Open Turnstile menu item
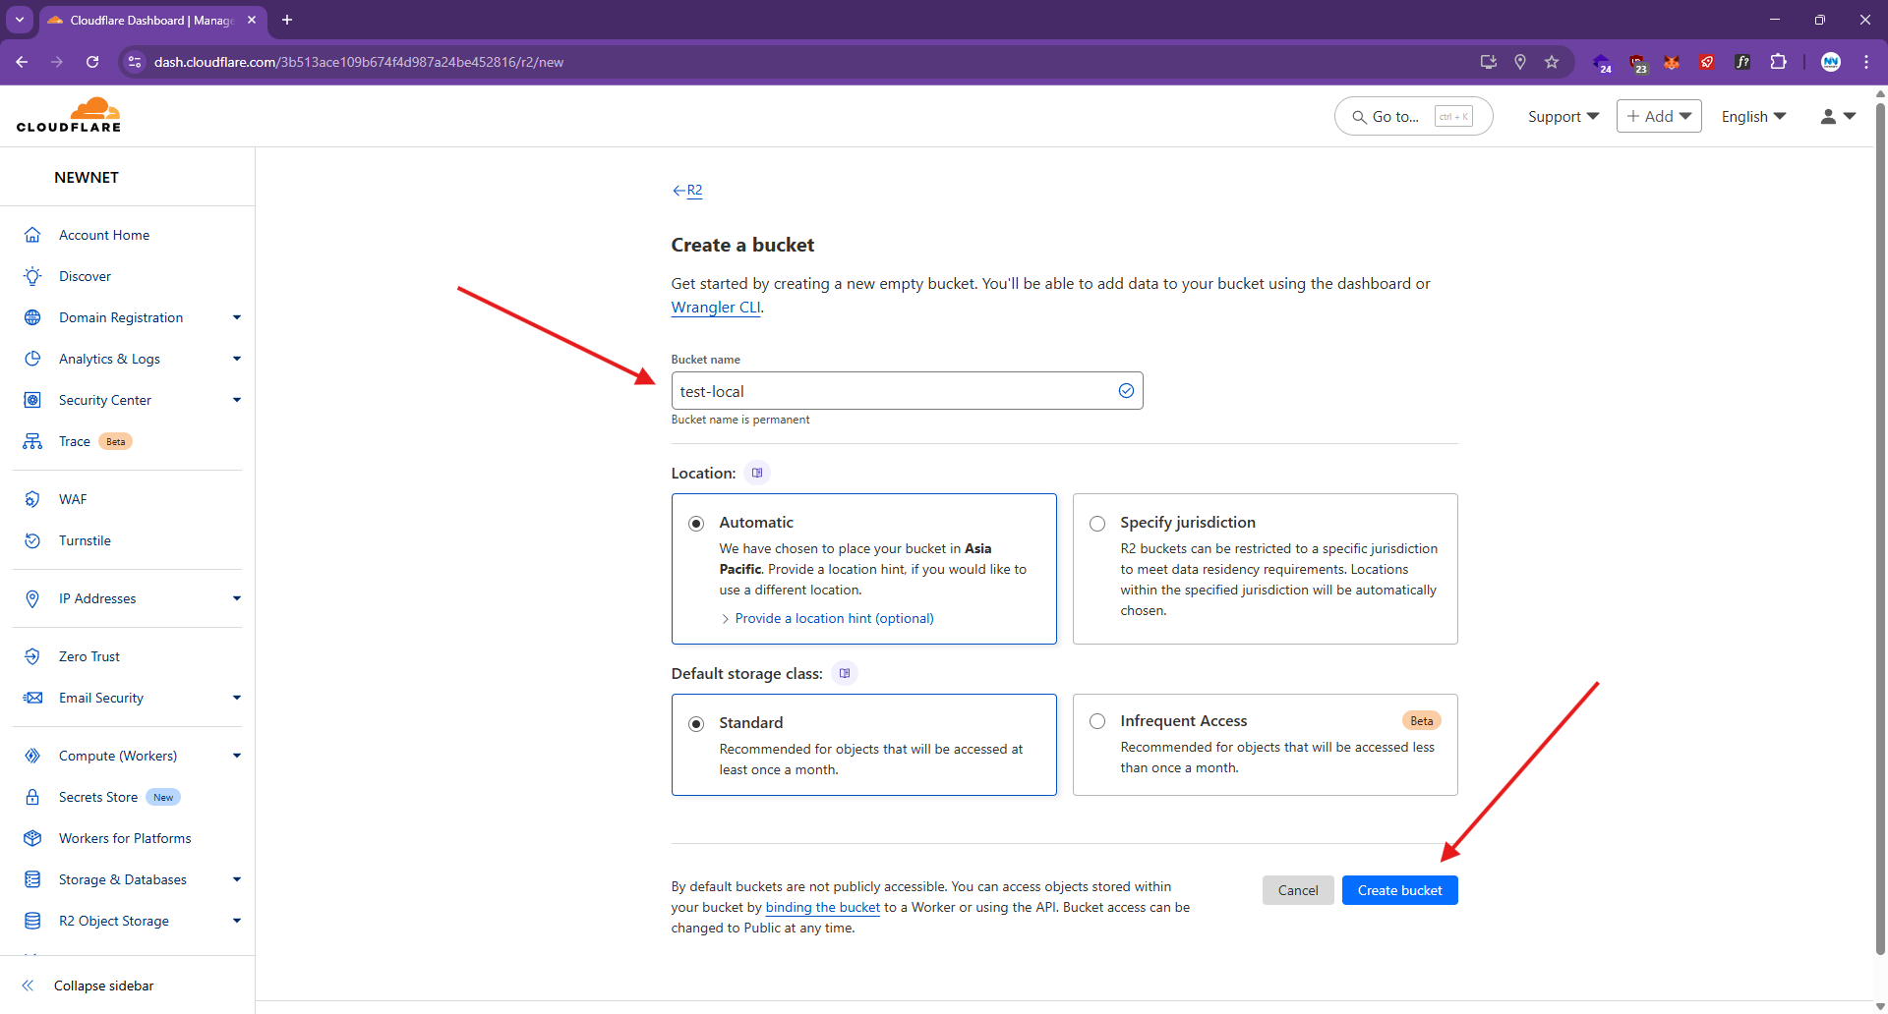The width and height of the screenshot is (1888, 1014). [85, 540]
